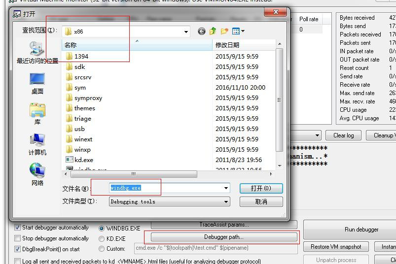The image size is (396, 264).
Task: Open Recent Places in sidebar
Action: [37, 53]
